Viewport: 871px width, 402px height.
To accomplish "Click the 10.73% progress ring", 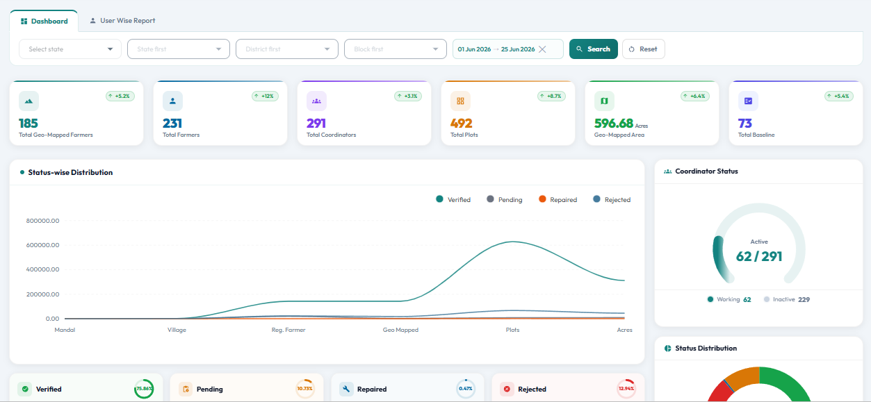I will point(305,389).
